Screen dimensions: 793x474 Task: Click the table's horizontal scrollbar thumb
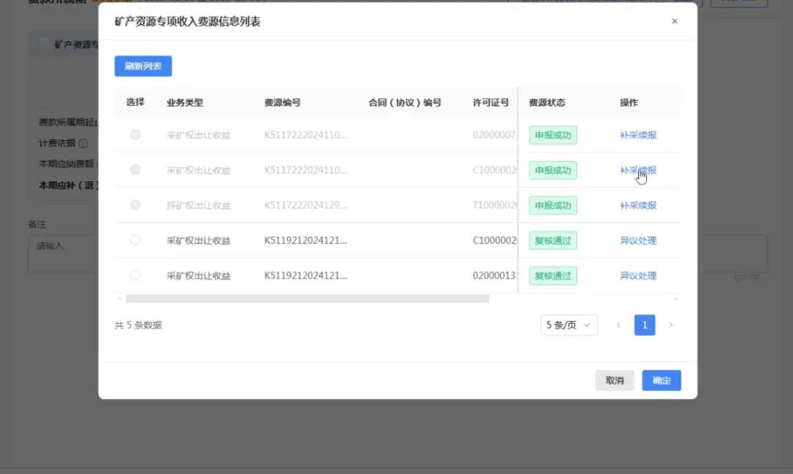tap(307, 299)
